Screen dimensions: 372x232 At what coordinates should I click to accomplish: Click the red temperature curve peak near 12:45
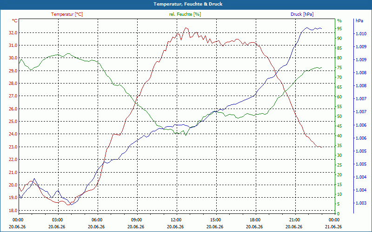pyautogui.click(x=186, y=28)
